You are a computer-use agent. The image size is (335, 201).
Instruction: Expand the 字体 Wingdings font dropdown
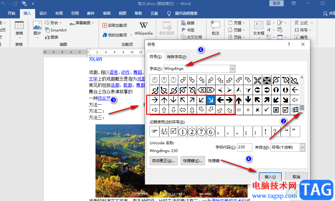coord(232,69)
